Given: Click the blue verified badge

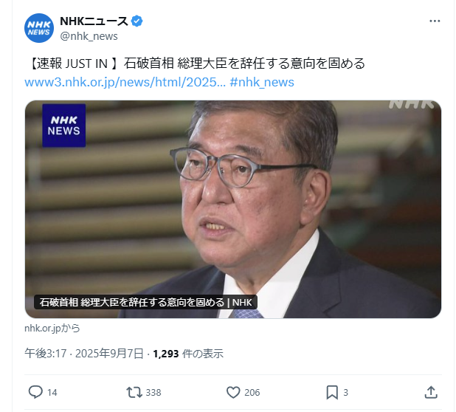Looking at the screenshot, I should (x=137, y=21).
